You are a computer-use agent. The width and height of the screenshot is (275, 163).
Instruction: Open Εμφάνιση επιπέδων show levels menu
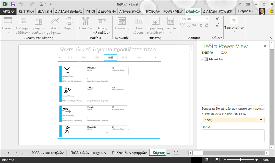[156, 25]
